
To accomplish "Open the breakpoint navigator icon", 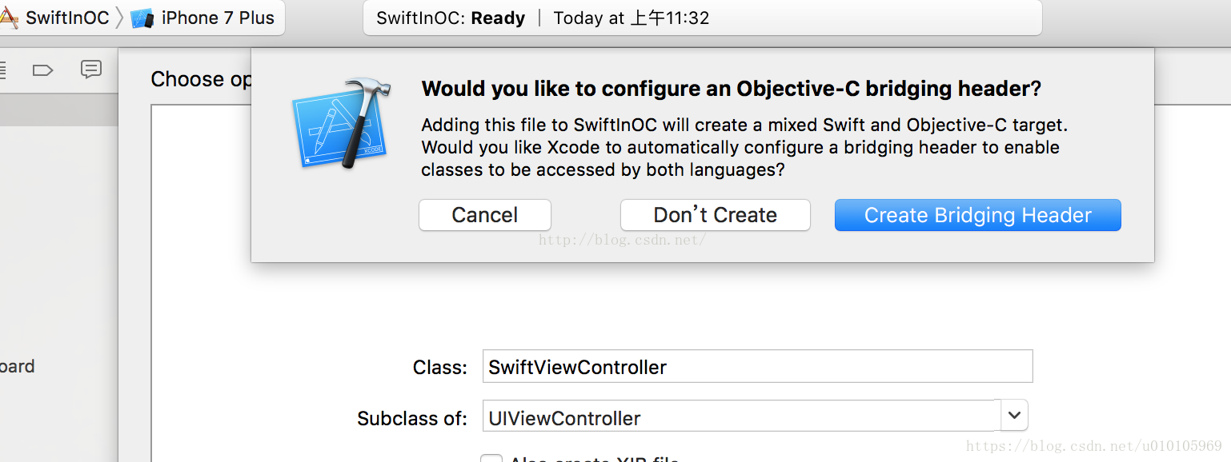I will pyautogui.click(x=42, y=70).
